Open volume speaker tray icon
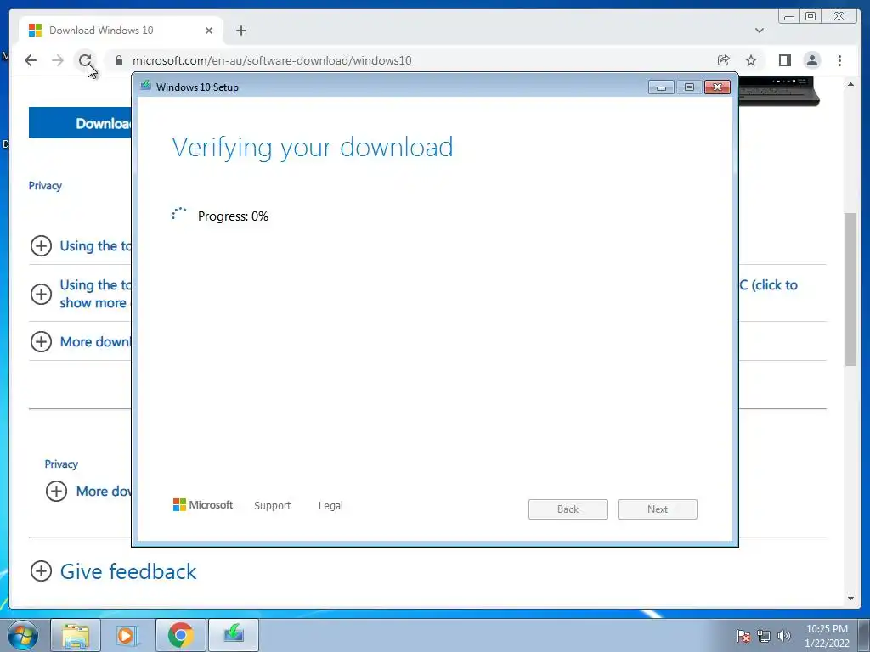Screen dimensions: 870x652 784,636
